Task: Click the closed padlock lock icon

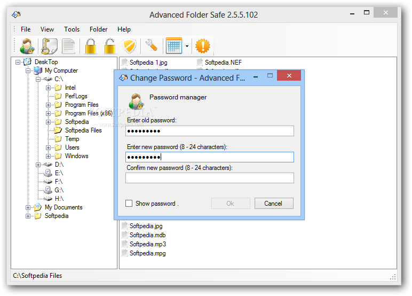Action: (91, 46)
